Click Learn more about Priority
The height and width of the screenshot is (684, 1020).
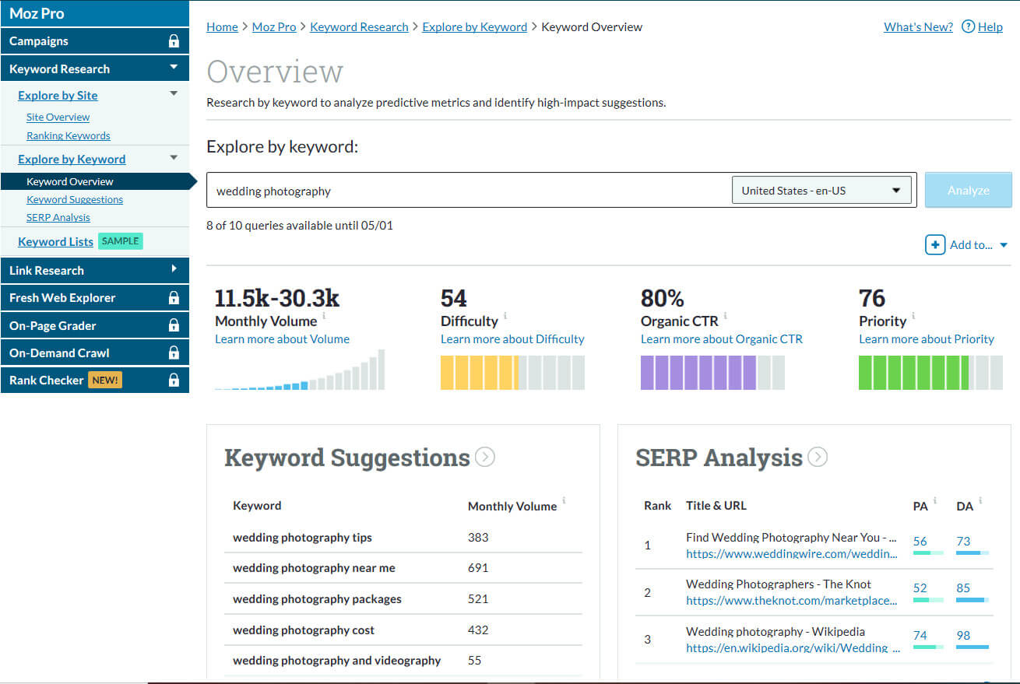[x=927, y=338]
